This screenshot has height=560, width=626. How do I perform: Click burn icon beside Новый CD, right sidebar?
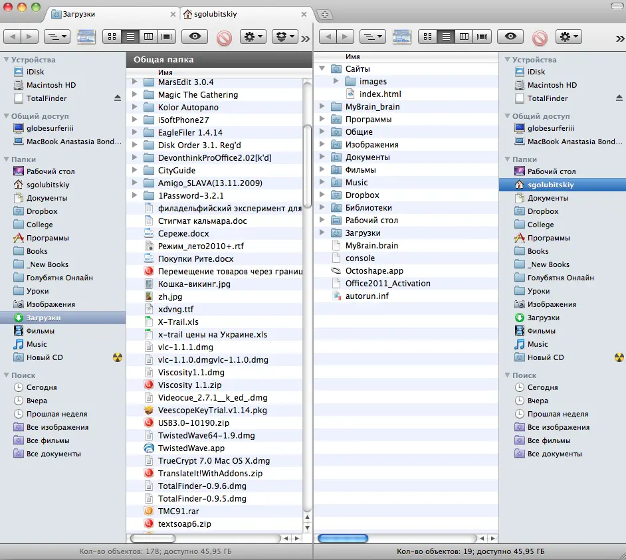coord(619,357)
